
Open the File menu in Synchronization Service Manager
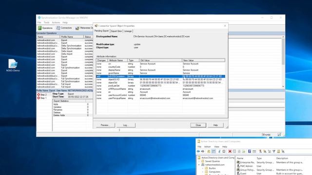[39, 22]
